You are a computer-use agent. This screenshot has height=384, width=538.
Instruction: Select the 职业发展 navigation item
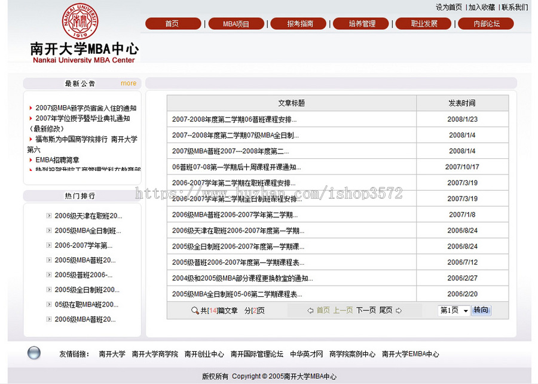point(423,23)
